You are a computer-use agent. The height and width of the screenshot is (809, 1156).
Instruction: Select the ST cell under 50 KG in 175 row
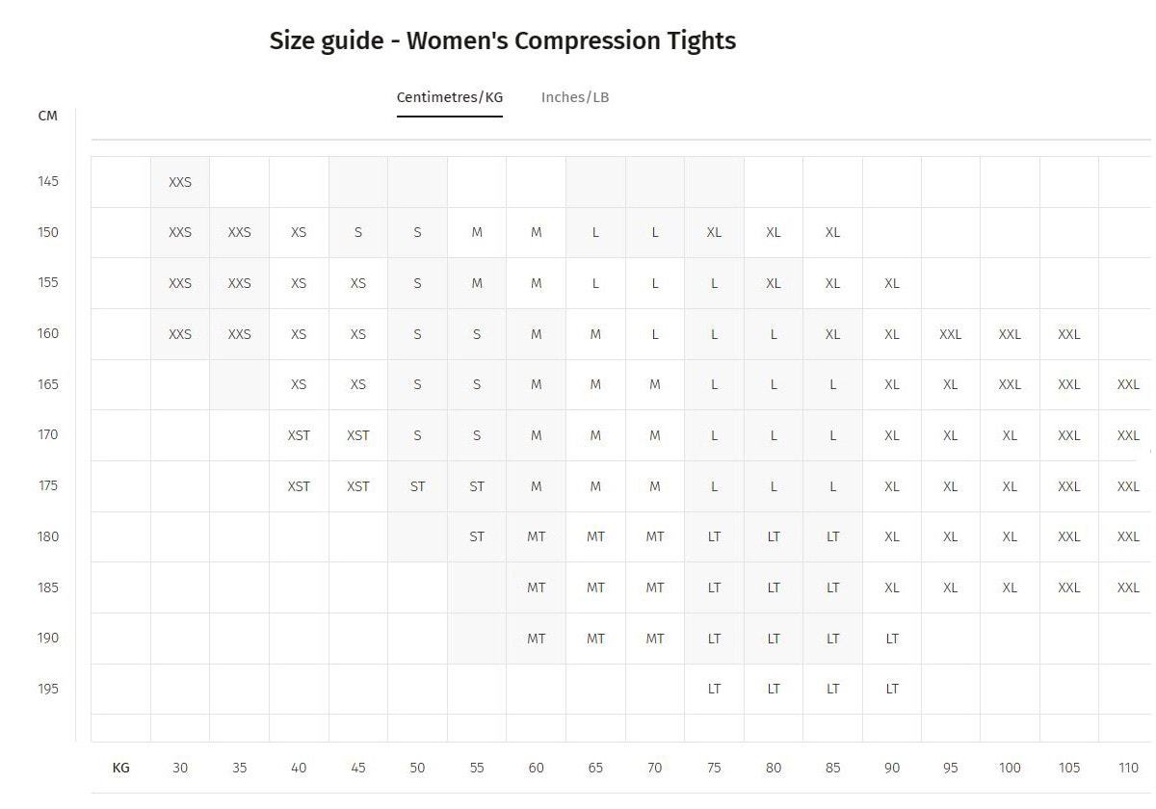coord(417,486)
